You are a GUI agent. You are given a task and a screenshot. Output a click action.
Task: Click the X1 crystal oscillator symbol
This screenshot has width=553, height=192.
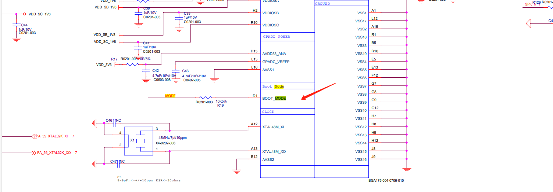[140, 141]
